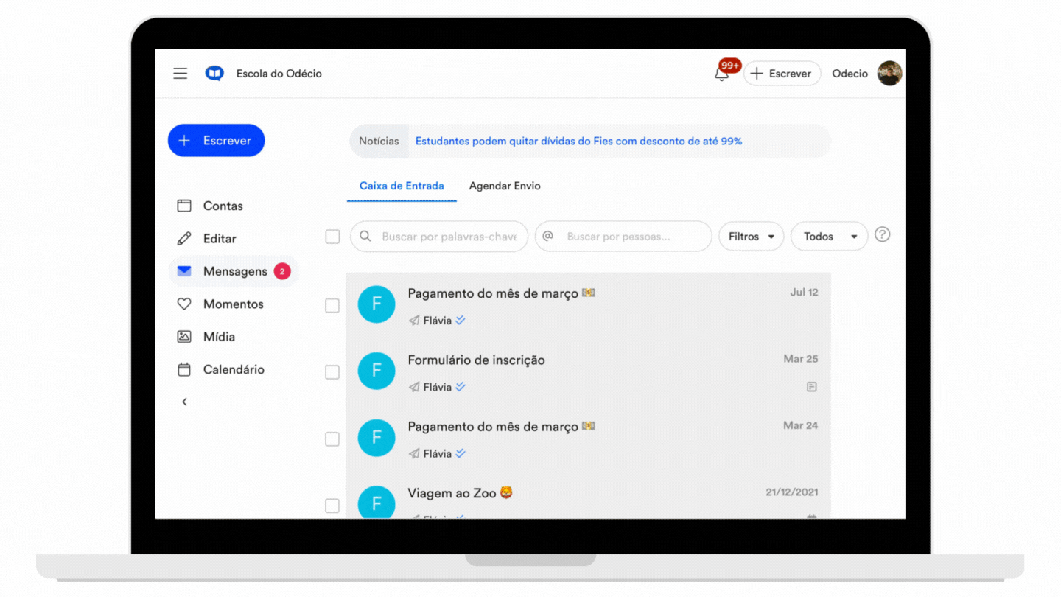Open Odecio's profile avatar picture

pyautogui.click(x=890, y=74)
